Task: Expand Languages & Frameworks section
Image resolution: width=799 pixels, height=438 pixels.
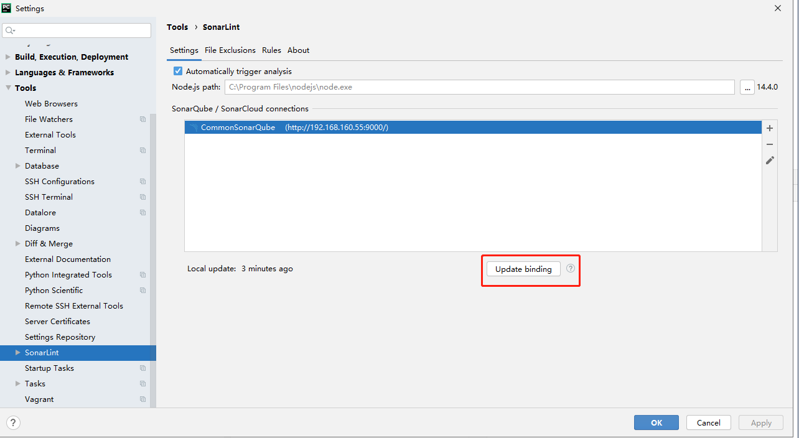Action: coord(8,73)
